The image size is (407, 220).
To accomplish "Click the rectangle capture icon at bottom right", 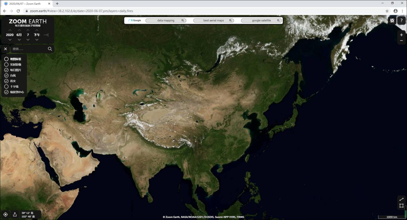I will click(401, 206).
